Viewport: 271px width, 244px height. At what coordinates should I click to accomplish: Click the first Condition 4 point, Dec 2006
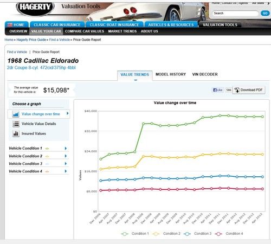(101, 190)
